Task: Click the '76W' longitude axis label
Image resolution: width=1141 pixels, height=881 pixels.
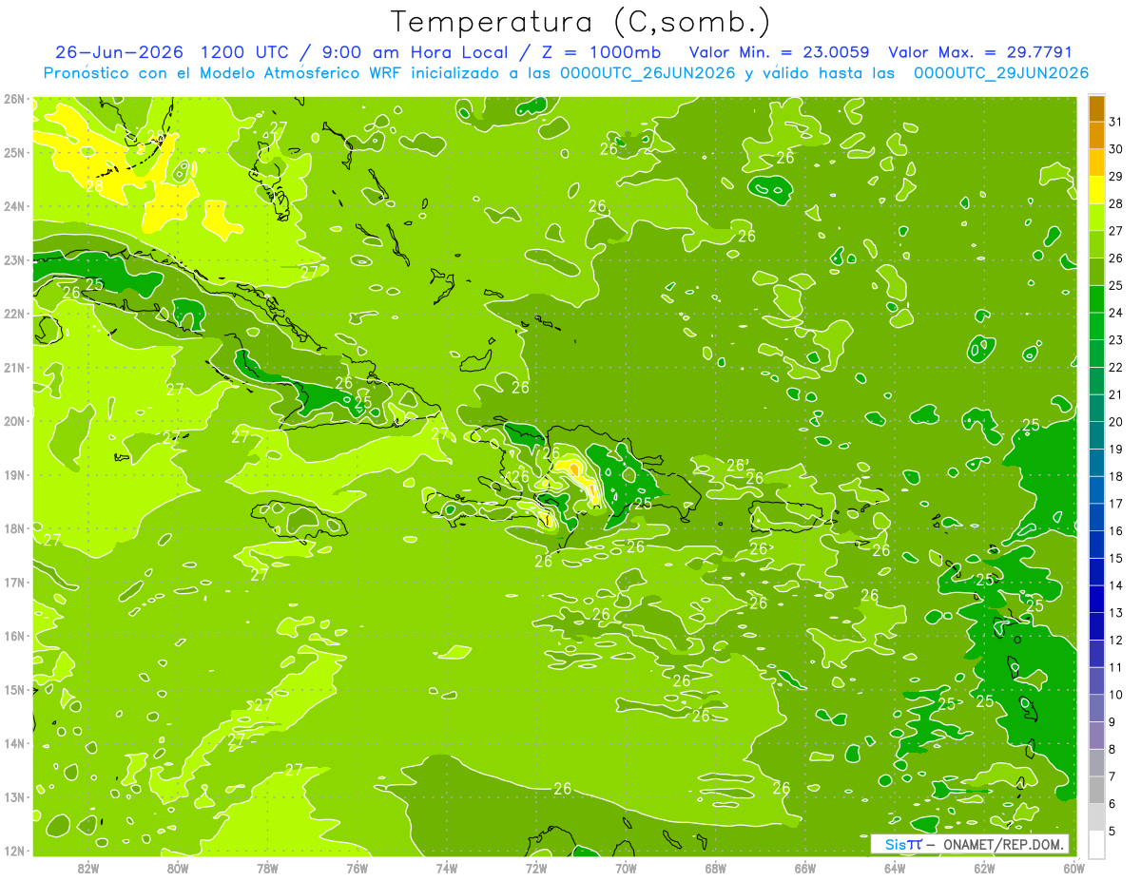Action: (358, 869)
